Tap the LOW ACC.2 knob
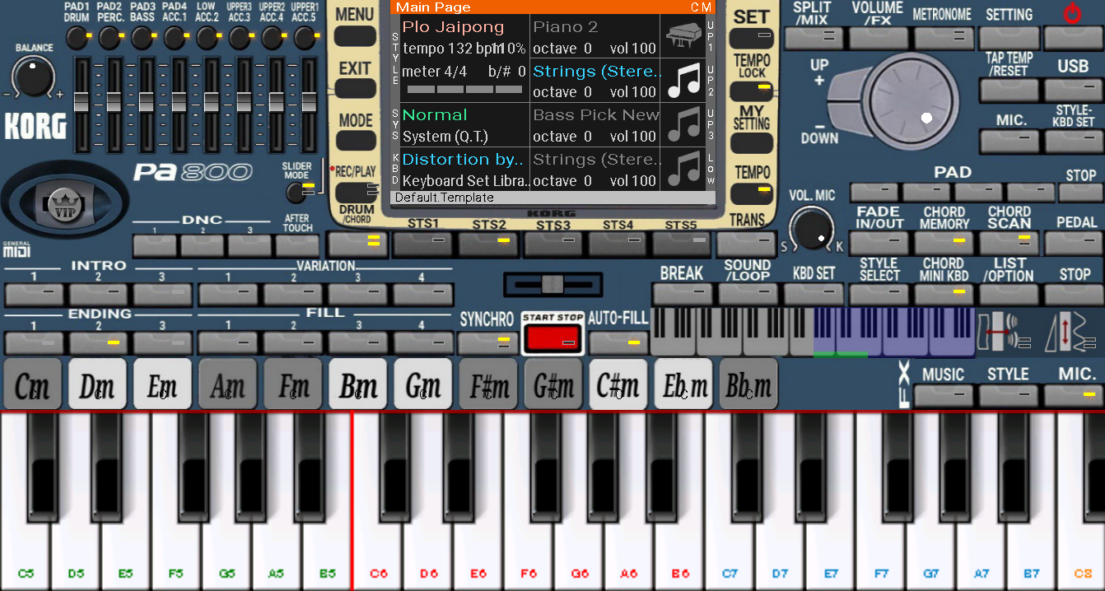This screenshot has width=1105, height=591. 207,37
